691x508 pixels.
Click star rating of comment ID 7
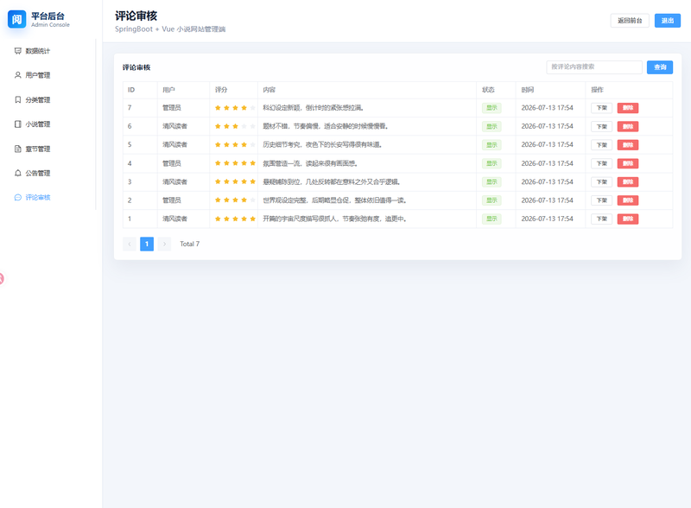235,108
